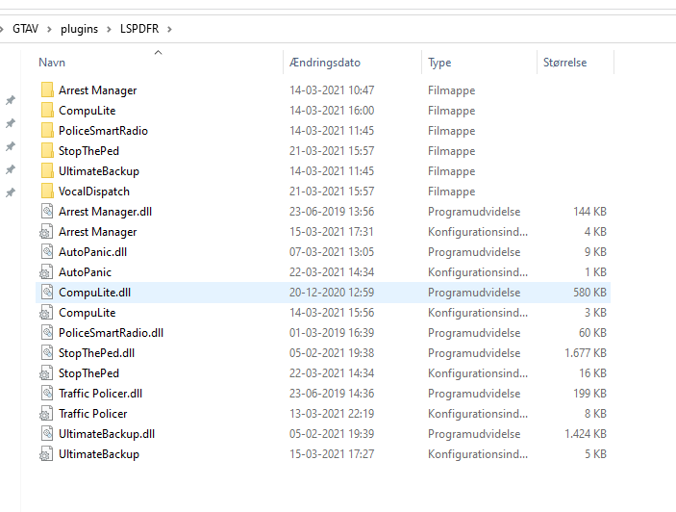Click the UltimateBackup config file icon
The height and width of the screenshot is (512, 676).
[x=46, y=454]
